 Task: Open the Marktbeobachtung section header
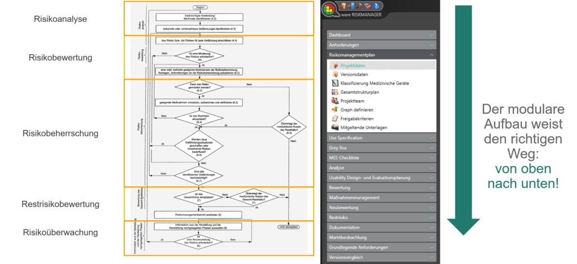381,238
